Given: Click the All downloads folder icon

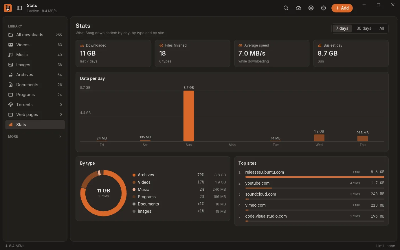Looking at the screenshot, I should click(11, 35).
